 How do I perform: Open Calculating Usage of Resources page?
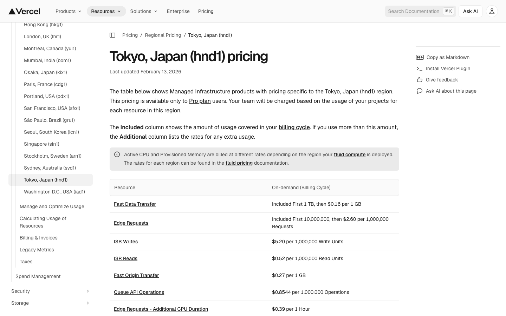coord(43,222)
